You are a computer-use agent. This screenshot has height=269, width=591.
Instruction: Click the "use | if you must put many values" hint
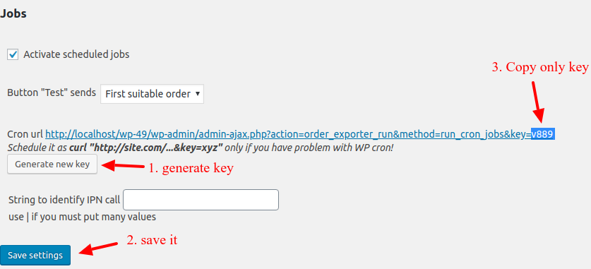(82, 217)
